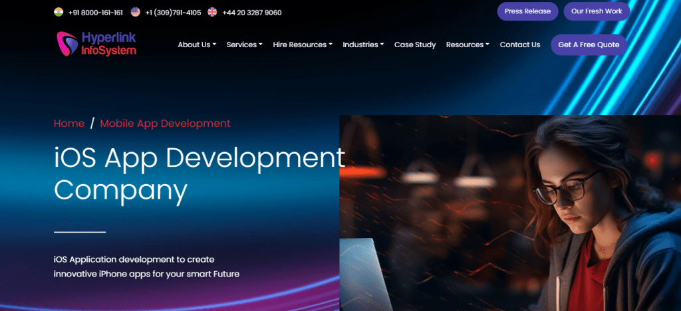Expand the Hire Resources menu
Viewport: 681px width, 311px height.
coord(303,45)
